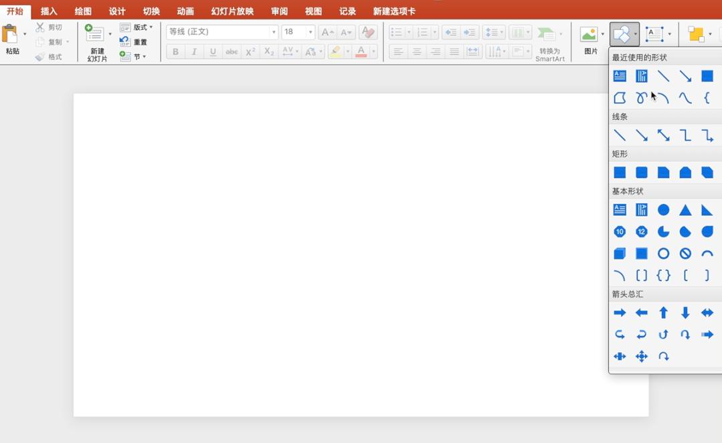The image size is (722, 443).
Task: Select the decagon shape labeled 10
Action: [x=620, y=232]
